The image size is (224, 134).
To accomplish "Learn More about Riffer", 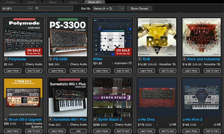I will (102, 71).
